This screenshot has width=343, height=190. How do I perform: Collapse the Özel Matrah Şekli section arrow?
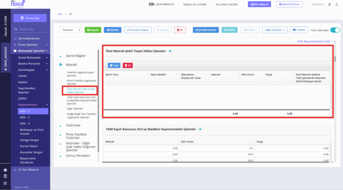[170, 51]
